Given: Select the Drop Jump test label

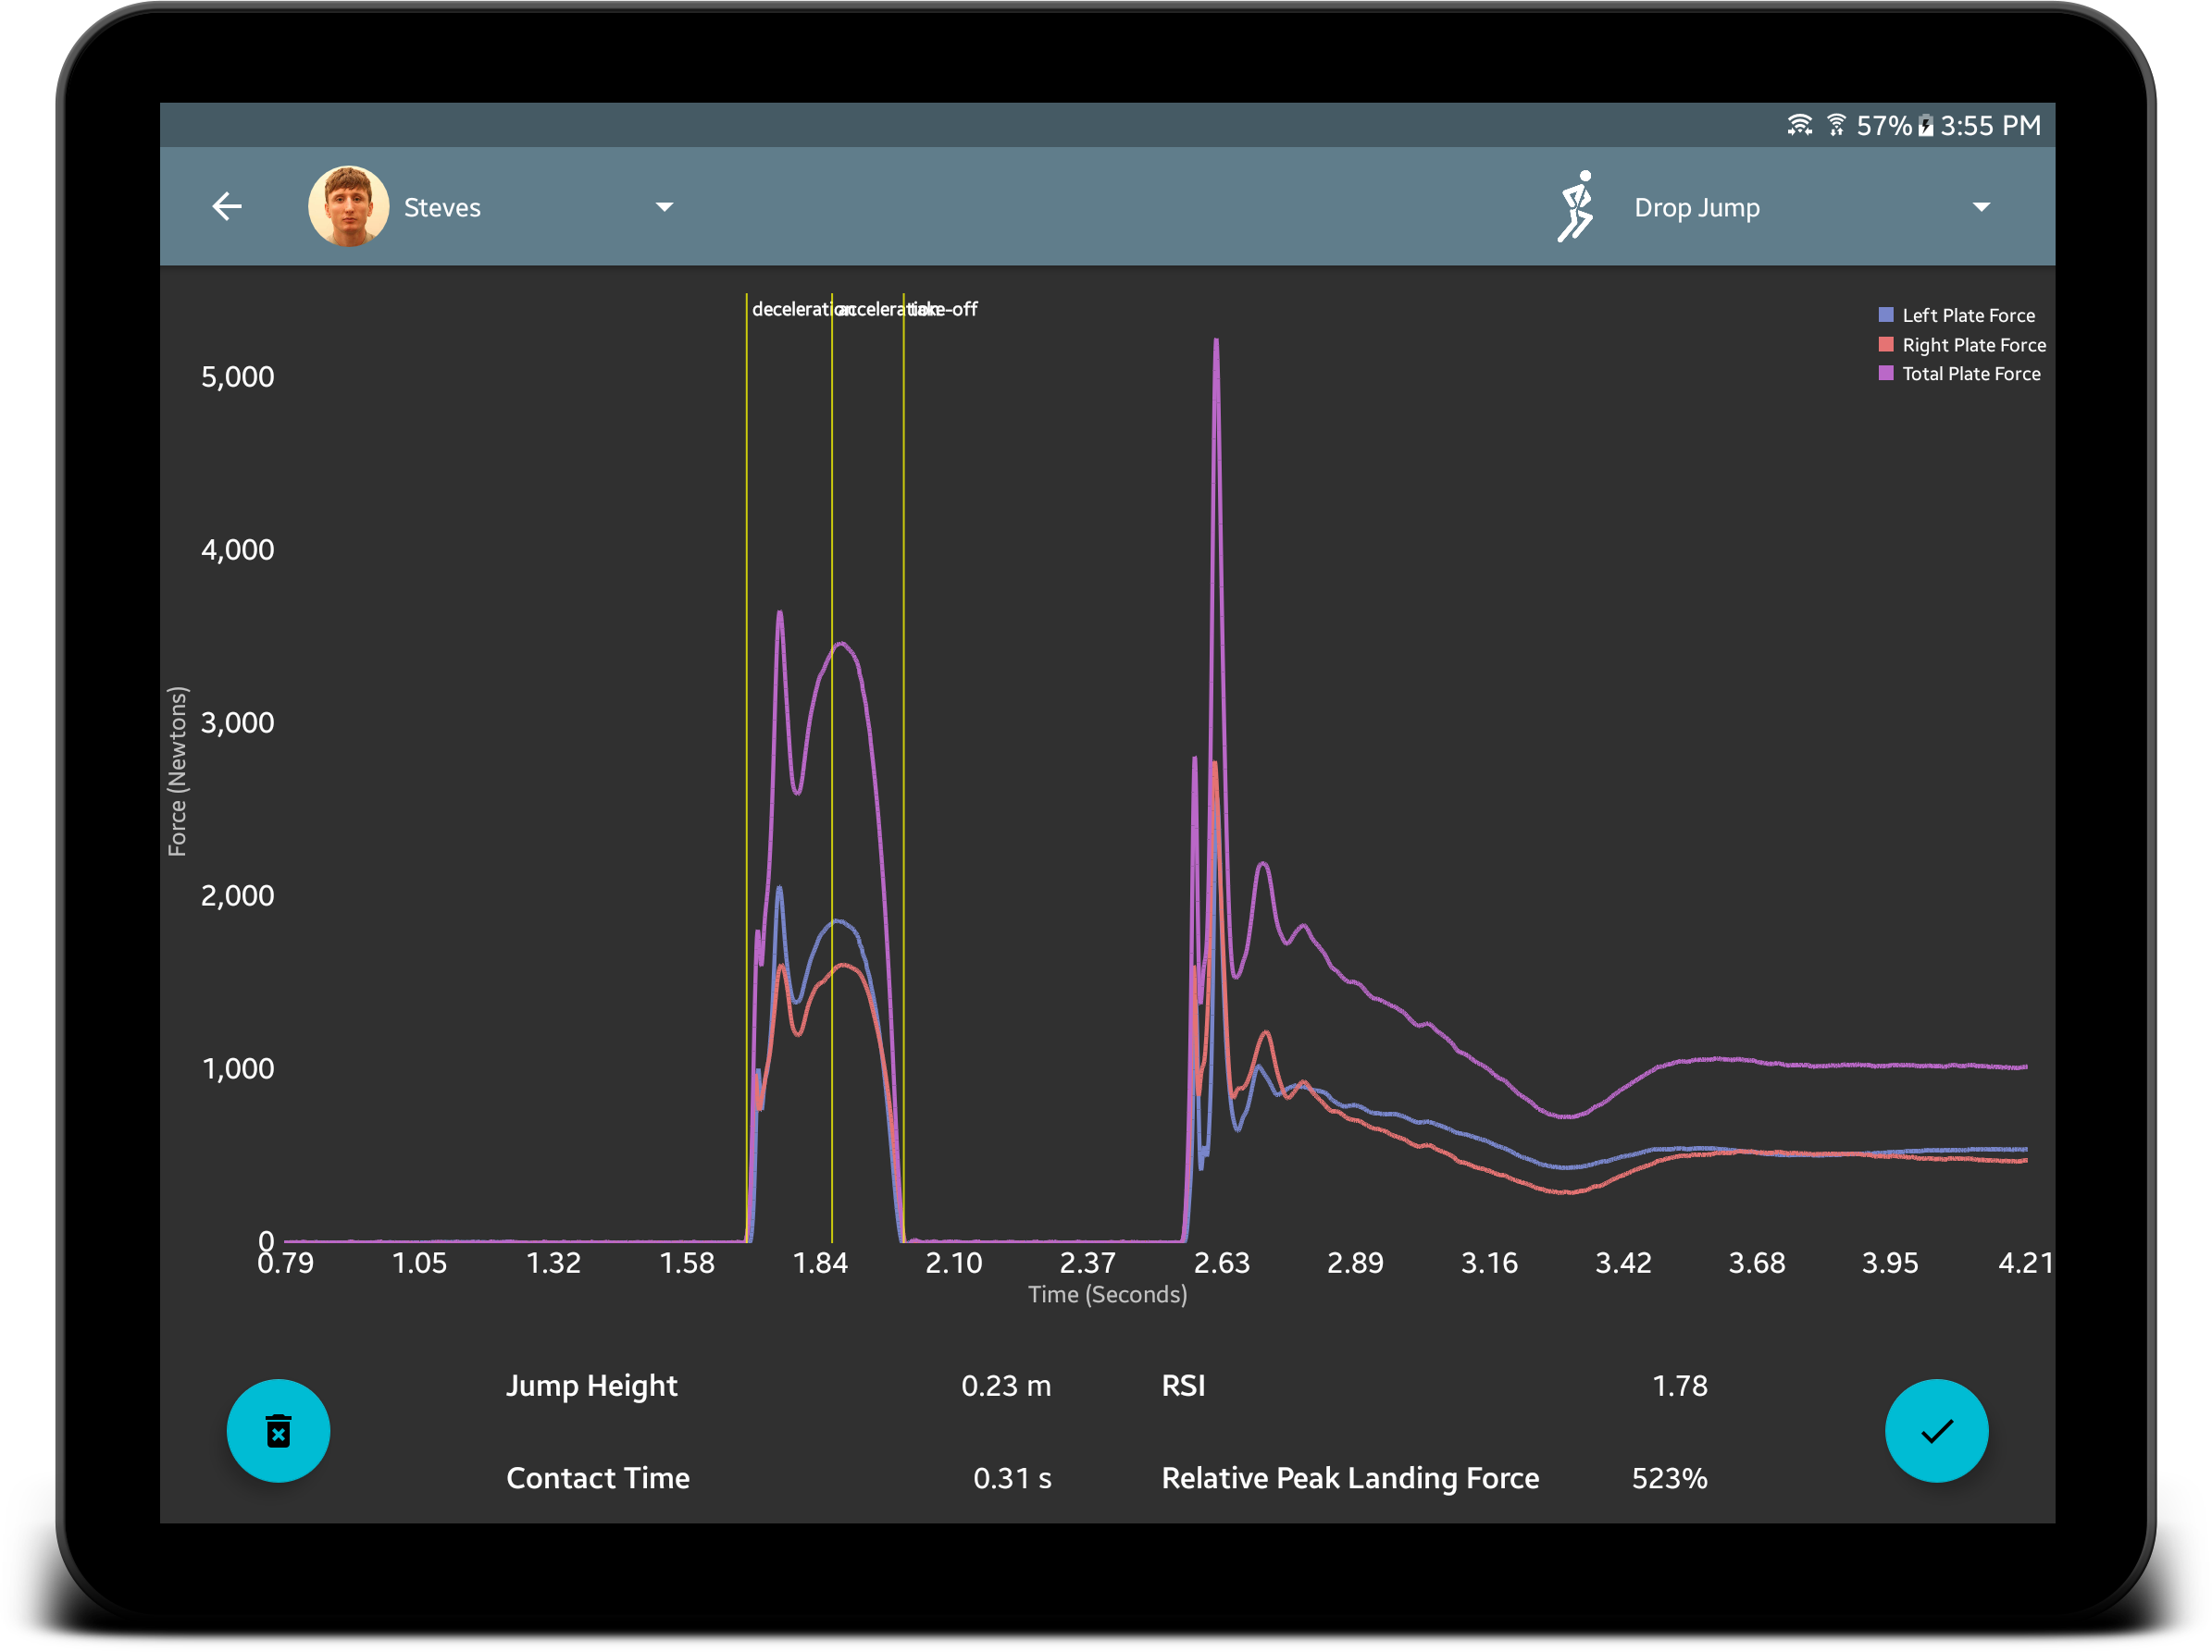Looking at the screenshot, I should (x=1696, y=208).
